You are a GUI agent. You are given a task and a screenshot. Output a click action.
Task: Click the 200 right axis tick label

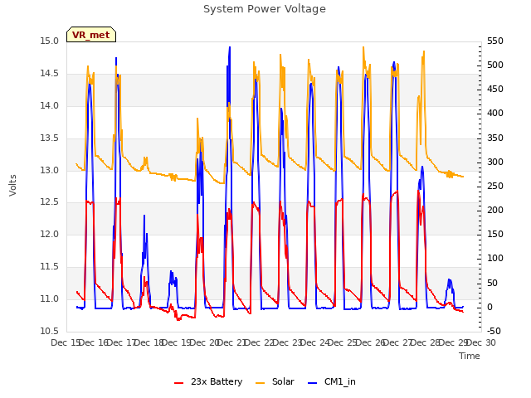[495, 210]
